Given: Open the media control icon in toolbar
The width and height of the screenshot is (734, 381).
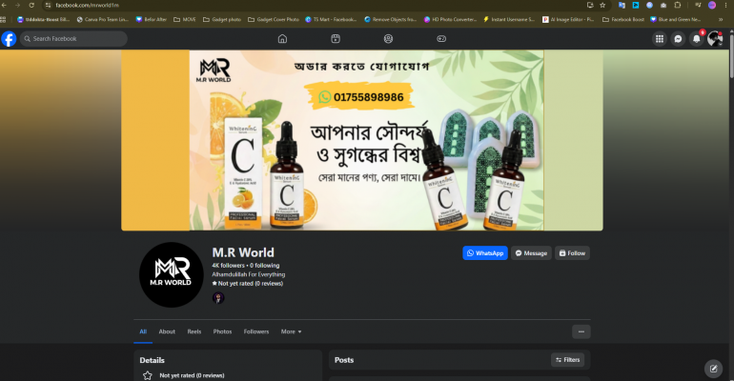Looking at the screenshot, I should pyautogui.click(x=698, y=5).
